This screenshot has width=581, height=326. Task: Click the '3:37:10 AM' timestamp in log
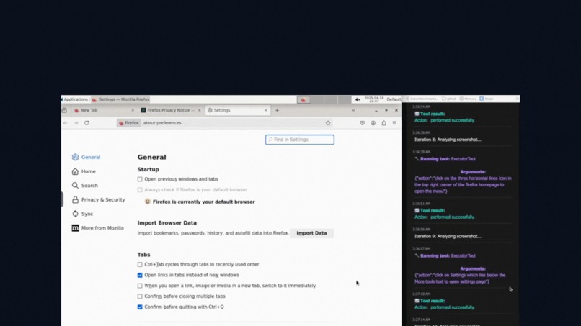click(421, 294)
